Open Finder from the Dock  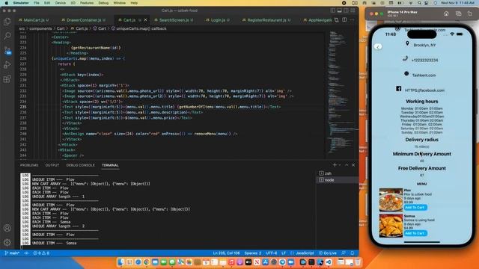(x=121, y=262)
